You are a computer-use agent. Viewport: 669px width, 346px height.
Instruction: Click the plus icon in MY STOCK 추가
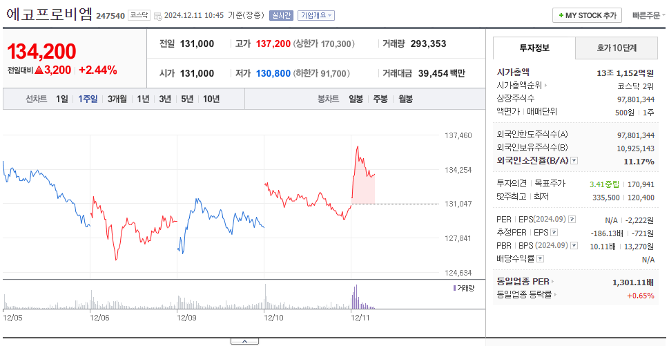click(561, 15)
